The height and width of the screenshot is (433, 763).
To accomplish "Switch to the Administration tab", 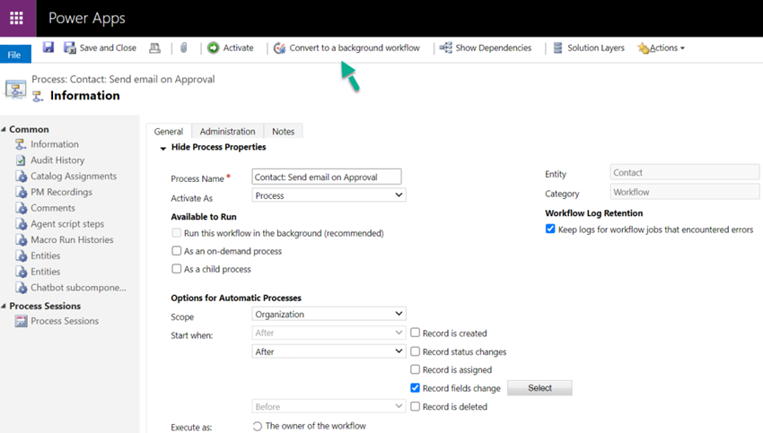I will click(x=227, y=131).
